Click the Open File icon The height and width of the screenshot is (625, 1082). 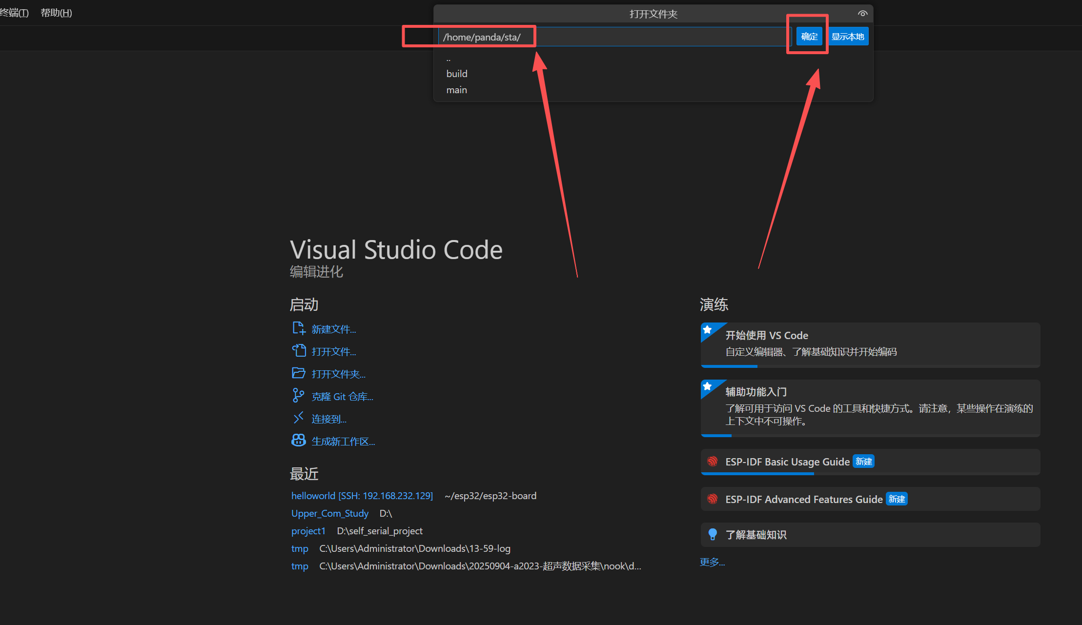pyautogui.click(x=298, y=351)
